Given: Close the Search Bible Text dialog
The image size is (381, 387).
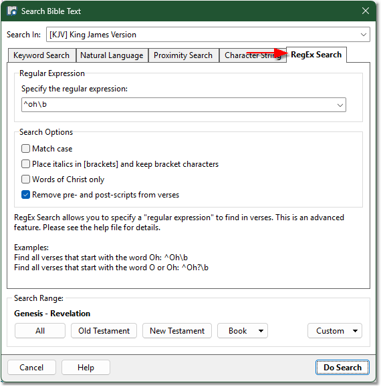Looking at the screenshot, I should [x=366, y=11].
